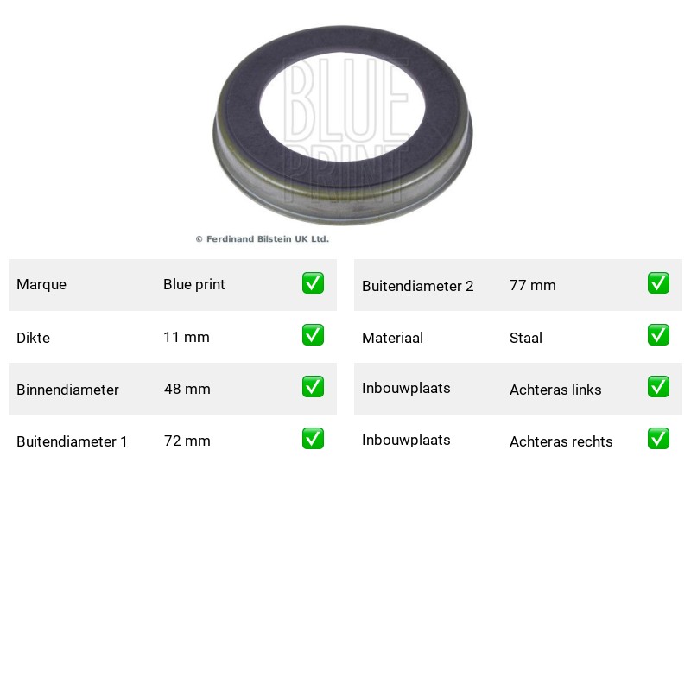
Task: Click the Ferdinand Bilstein UK Ltd. copyright text
Action: coord(263,239)
